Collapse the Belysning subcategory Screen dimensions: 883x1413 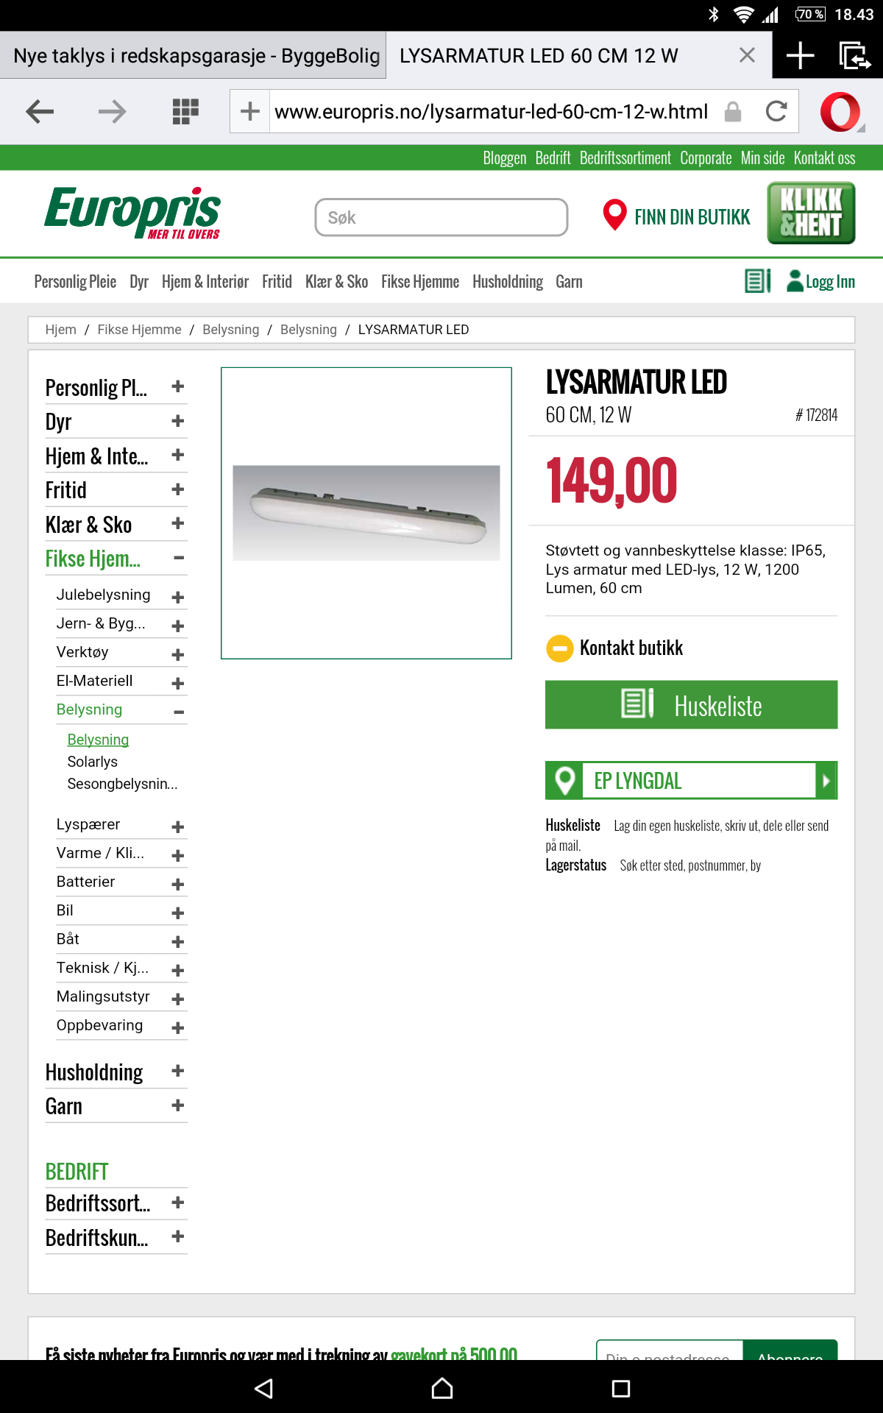pos(178,712)
